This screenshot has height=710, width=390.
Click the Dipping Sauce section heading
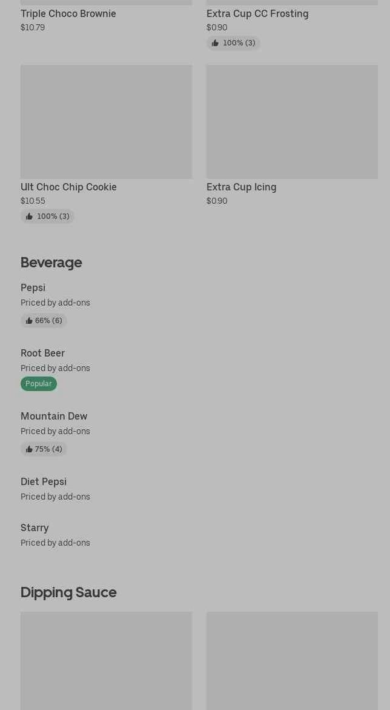click(68, 592)
